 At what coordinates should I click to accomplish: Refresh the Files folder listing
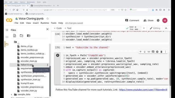pyautogui.click(x=21, y=36)
